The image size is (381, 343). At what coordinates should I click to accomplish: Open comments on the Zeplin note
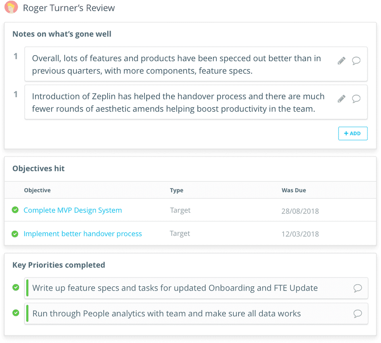point(356,99)
